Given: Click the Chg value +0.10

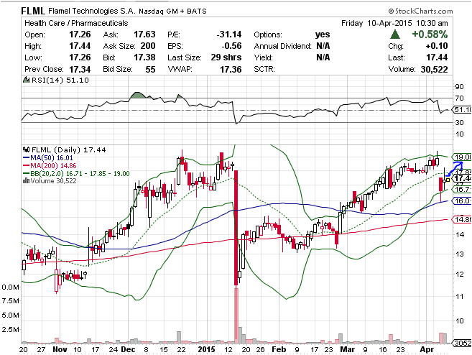Looking at the screenshot, I should [x=437, y=46].
